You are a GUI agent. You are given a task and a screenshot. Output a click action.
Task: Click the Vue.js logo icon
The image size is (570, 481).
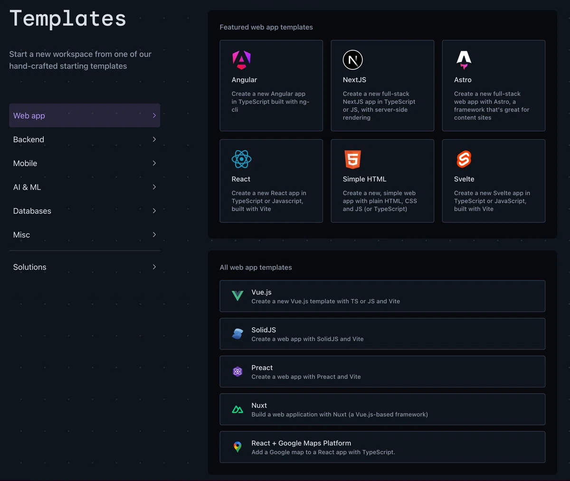click(237, 296)
